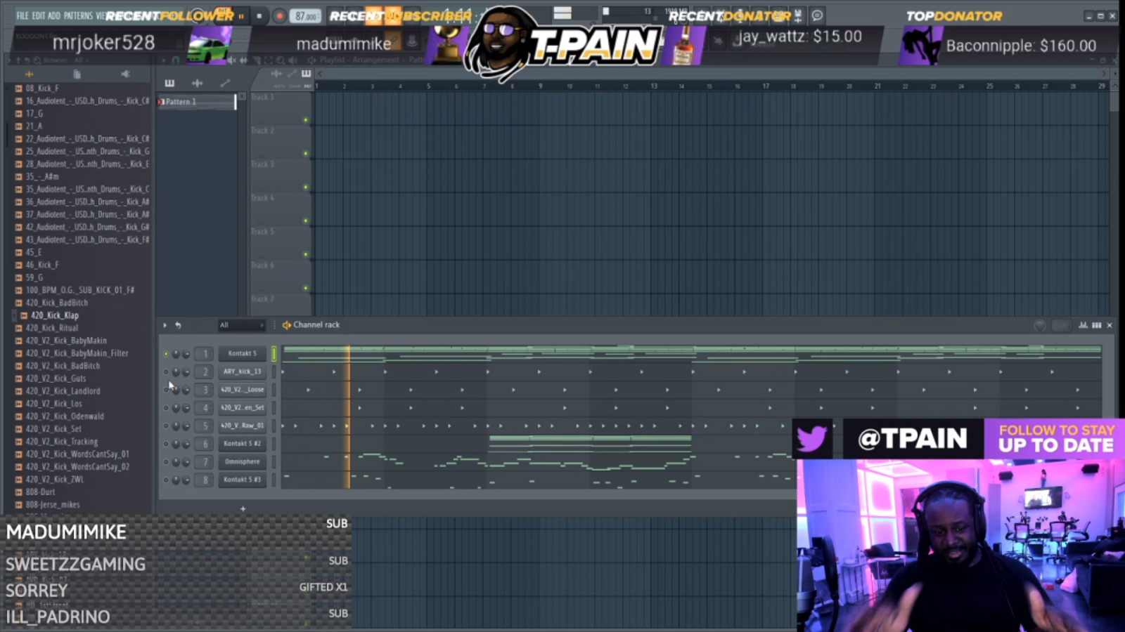Click the browser speaker preview icon

click(125, 74)
